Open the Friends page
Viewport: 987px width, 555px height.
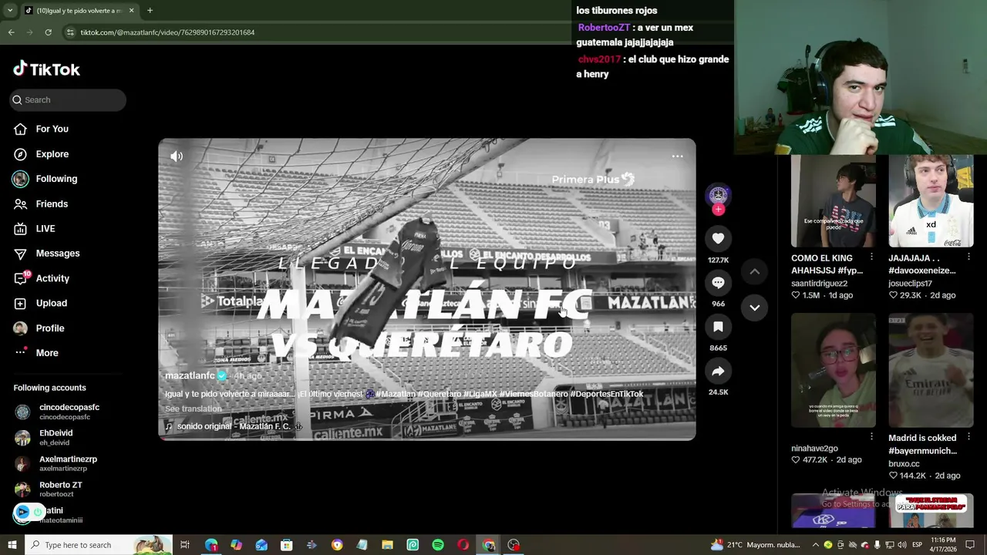tap(41, 203)
